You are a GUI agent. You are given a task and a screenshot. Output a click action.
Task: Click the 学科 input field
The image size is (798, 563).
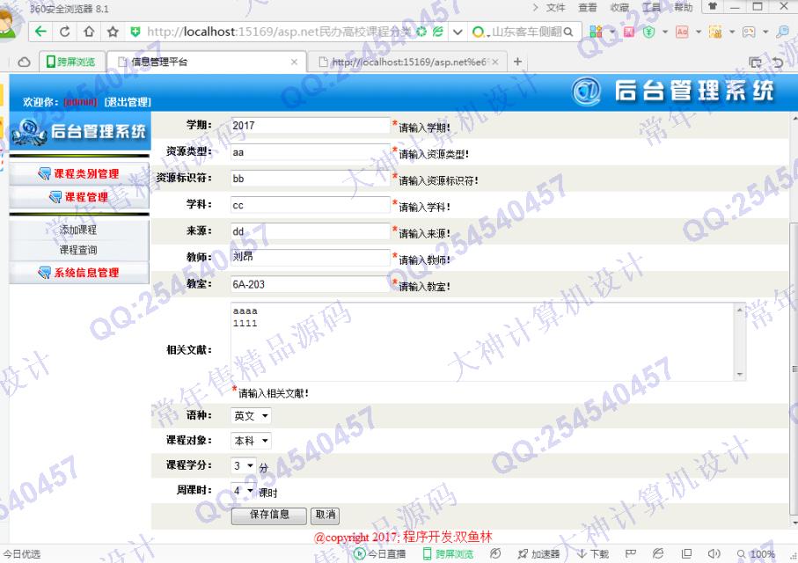[x=311, y=205]
